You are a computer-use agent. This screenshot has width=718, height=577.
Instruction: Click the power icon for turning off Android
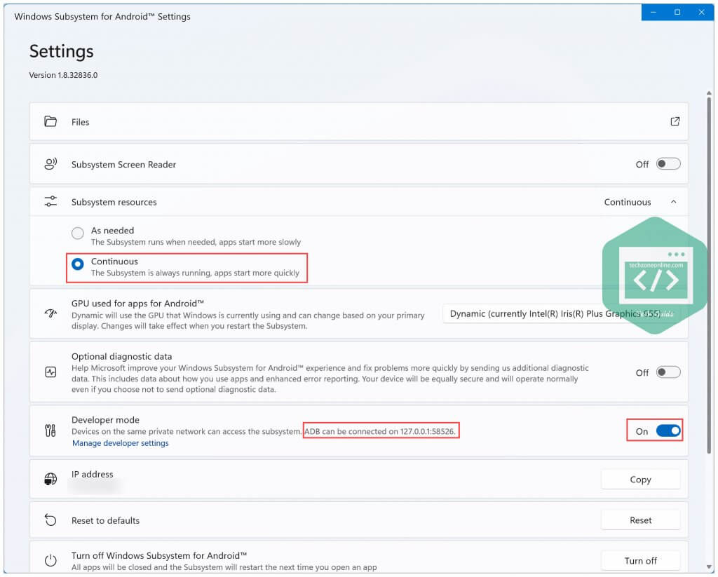tap(50, 560)
